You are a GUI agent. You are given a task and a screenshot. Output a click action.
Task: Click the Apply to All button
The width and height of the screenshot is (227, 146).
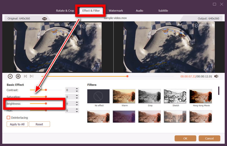tap(17, 124)
